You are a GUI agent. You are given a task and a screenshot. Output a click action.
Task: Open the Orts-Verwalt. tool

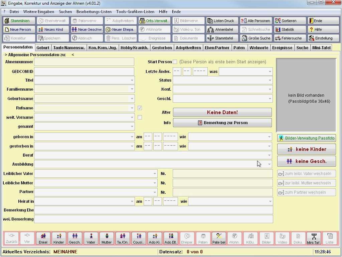[154, 20]
